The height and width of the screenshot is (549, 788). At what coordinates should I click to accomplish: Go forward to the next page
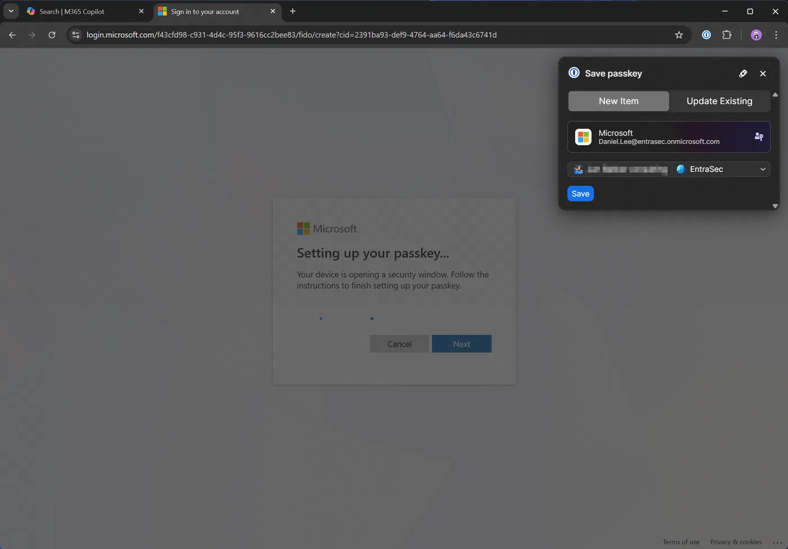tap(32, 35)
